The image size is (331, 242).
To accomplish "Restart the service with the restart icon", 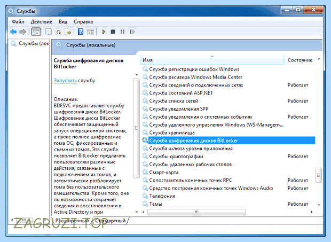I will point(132,32).
